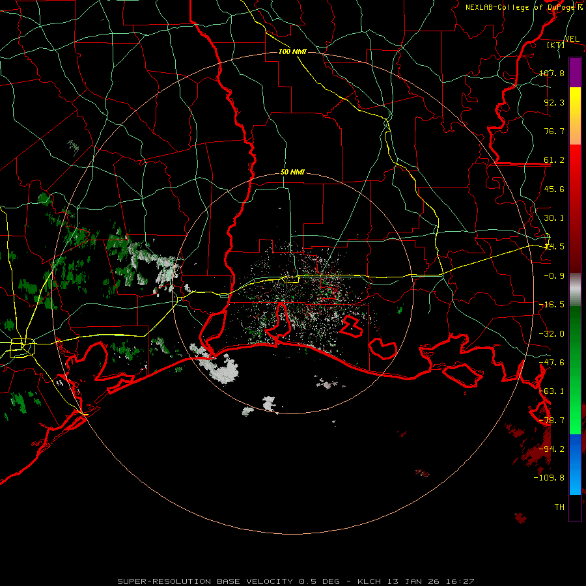Click the 100 NMI range ring label

click(292, 51)
